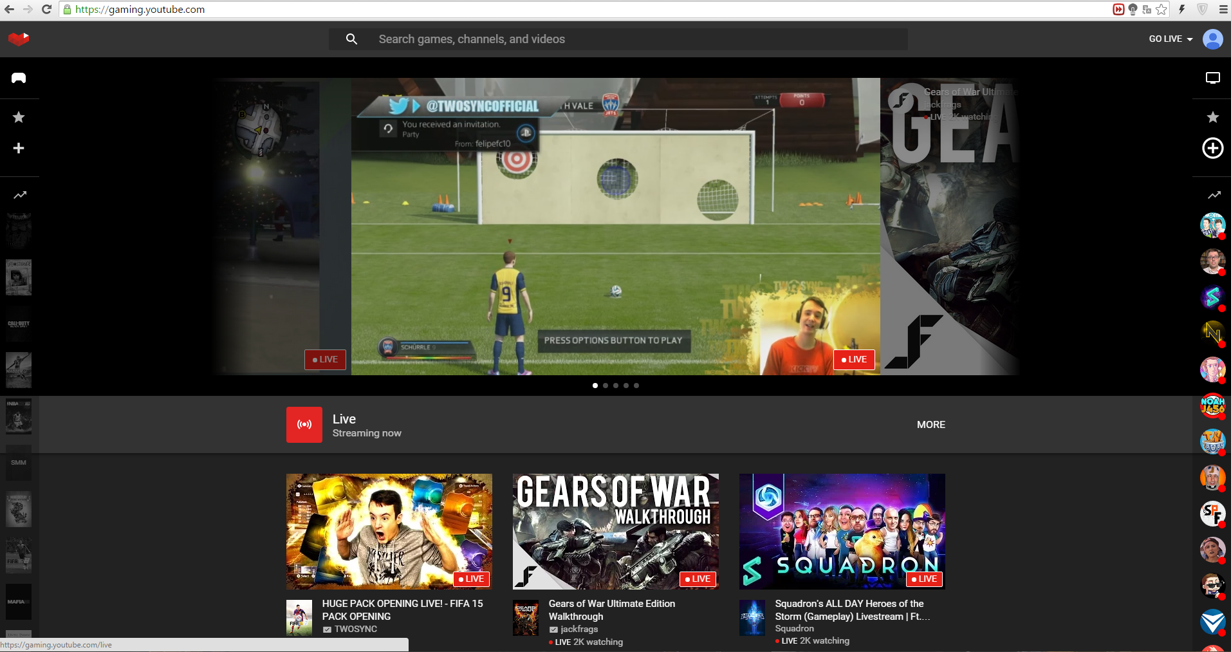The width and height of the screenshot is (1231, 652).
Task: Open Gears of War Ultimate Edition Walkthrough title
Action: [612, 610]
